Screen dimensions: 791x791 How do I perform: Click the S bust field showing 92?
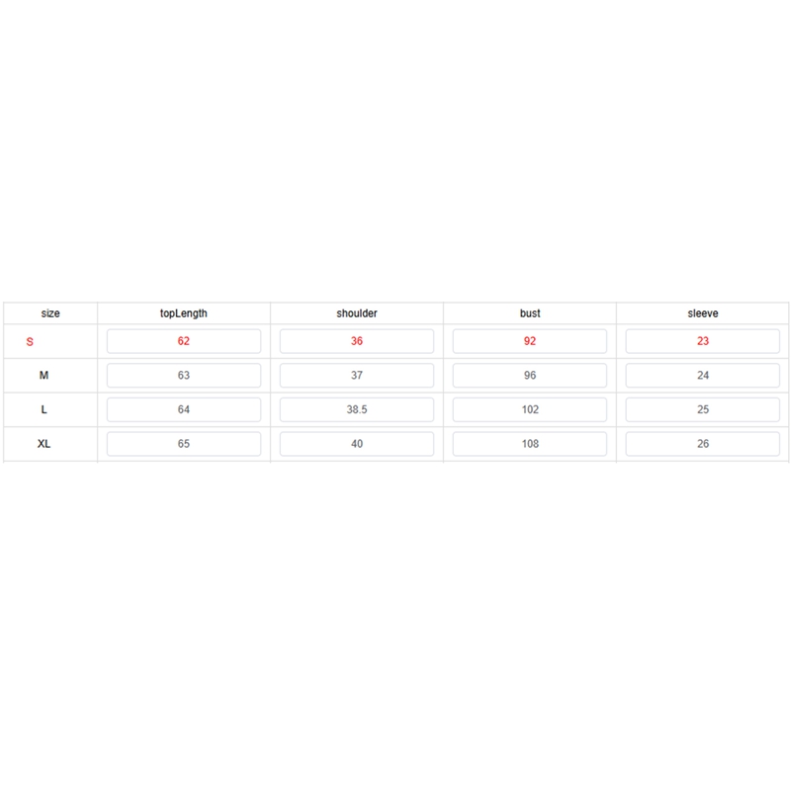[x=530, y=341]
